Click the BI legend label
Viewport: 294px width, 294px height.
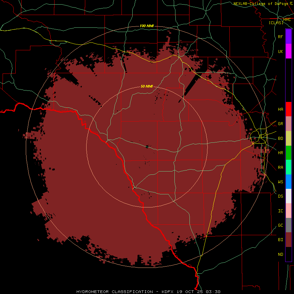280,240
